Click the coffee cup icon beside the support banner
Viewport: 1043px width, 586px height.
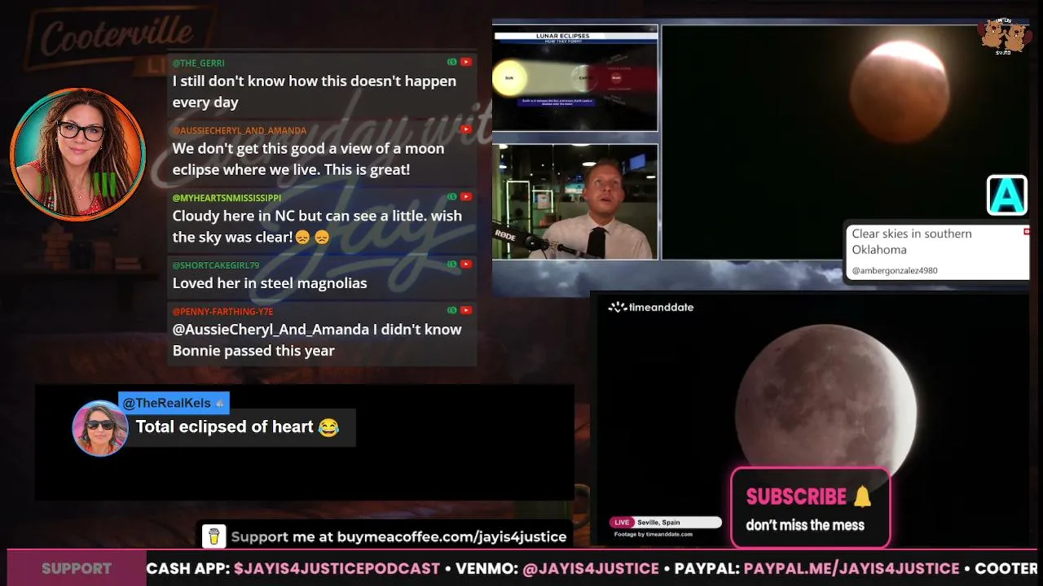tap(214, 536)
